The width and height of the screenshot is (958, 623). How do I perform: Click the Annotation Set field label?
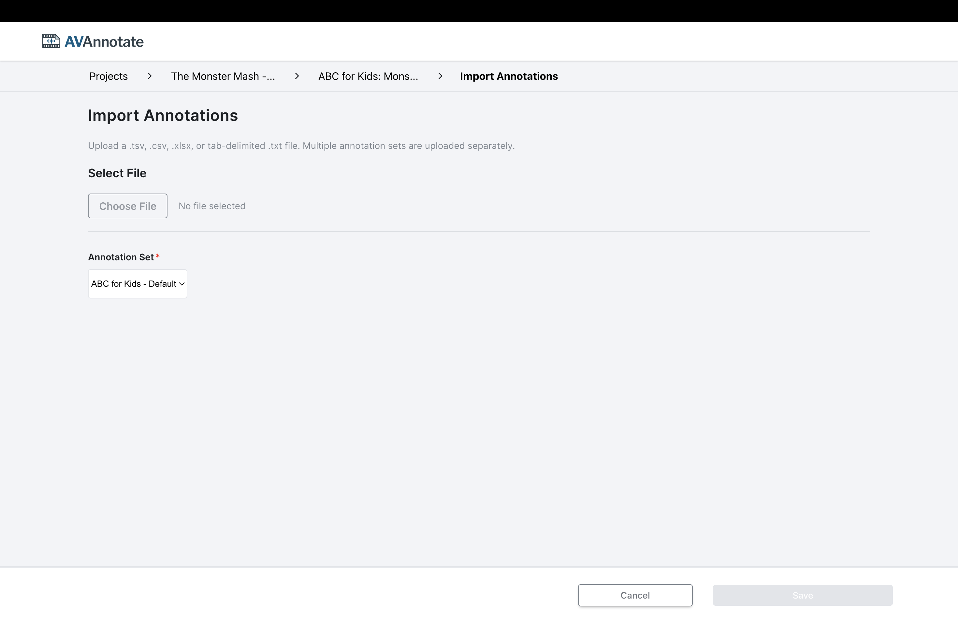click(121, 257)
